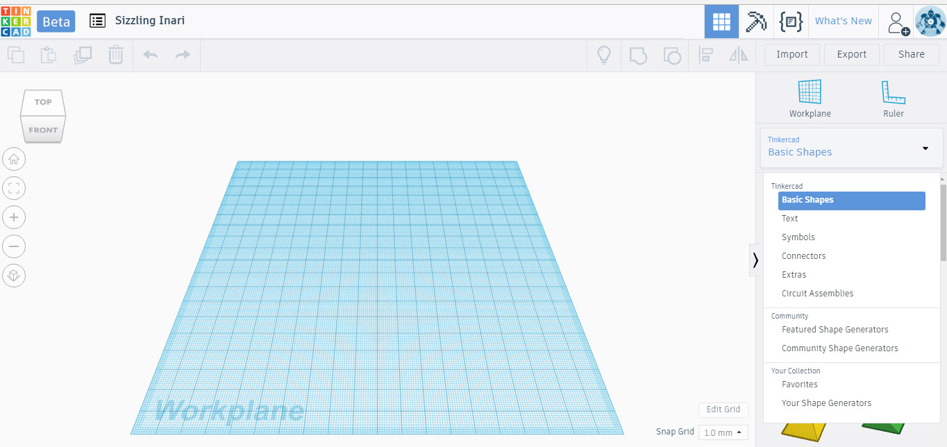Viewport: 947px width, 447px height.
Task: Click the yellow shape thumbnail
Action: pyautogui.click(x=804, y=432)
